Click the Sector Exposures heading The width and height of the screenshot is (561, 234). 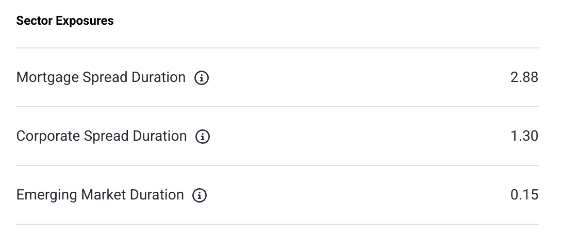65,21
